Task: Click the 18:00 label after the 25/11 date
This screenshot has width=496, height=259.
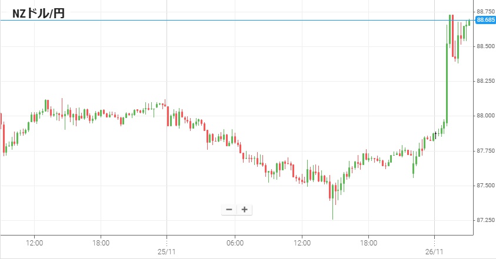Action: coord(368,242)
